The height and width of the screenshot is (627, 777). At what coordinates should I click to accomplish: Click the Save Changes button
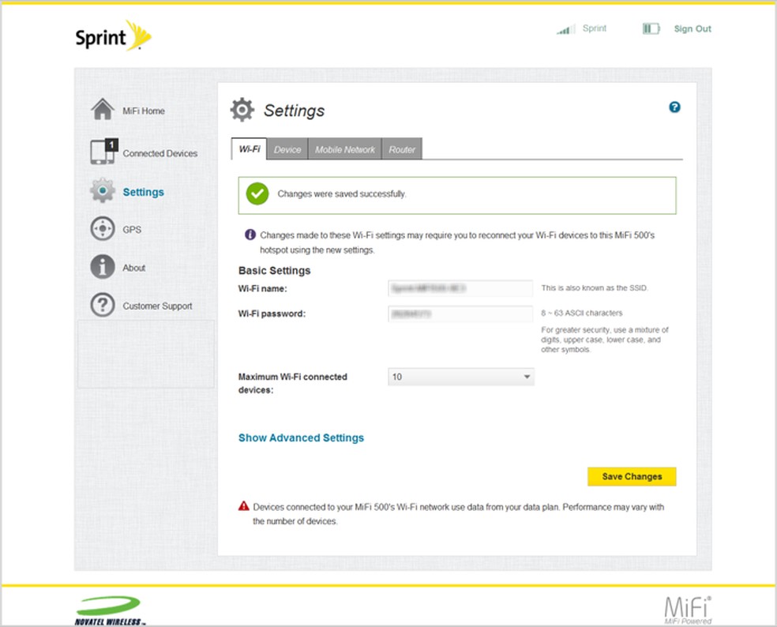[x=632, y=476]
